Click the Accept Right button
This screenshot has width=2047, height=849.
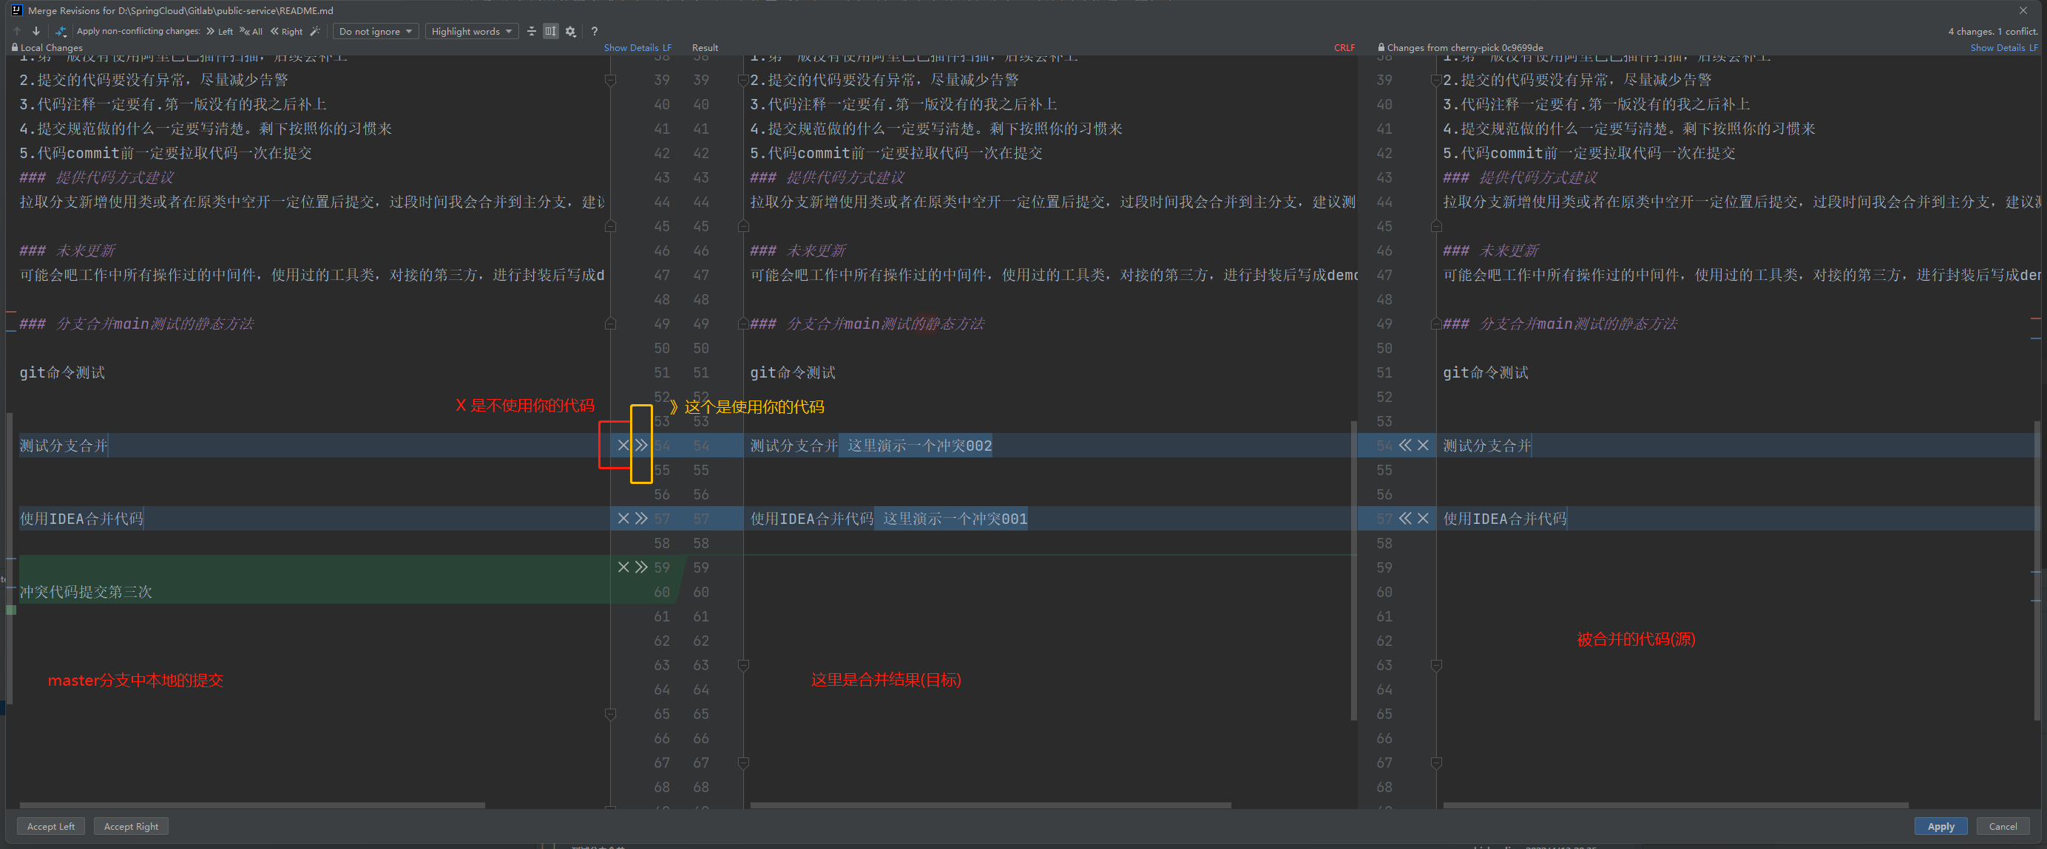coord(132,827)
